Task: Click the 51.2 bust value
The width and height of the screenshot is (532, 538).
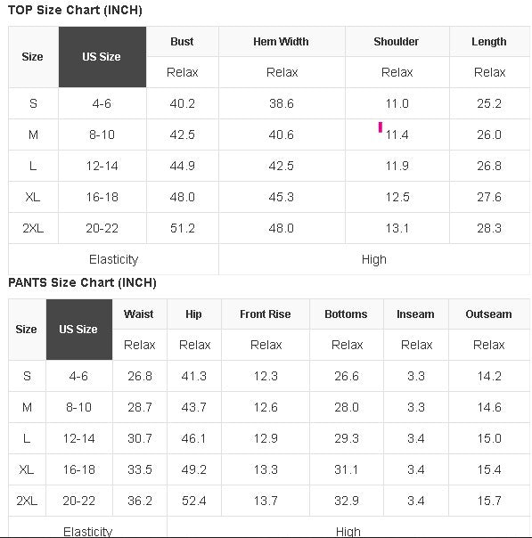Action: [x=183, y=228]
